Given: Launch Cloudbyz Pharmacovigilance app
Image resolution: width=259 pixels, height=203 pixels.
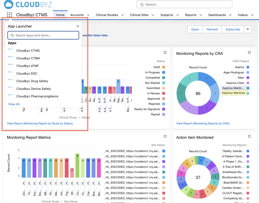Looking at the screenshot, I should point(37,96).
